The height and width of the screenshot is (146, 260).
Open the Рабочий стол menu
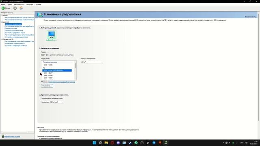[19, 4]
